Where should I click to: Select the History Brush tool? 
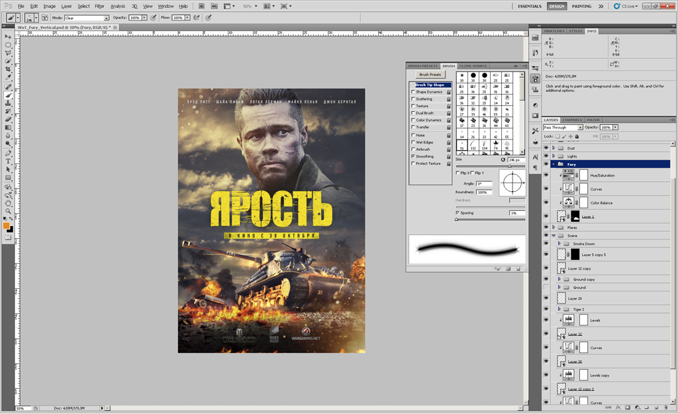coord(8,111)
